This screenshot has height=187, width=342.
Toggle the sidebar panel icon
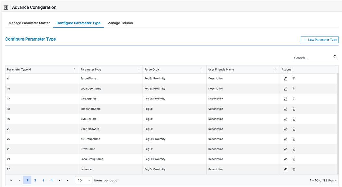tap(6, 7)
